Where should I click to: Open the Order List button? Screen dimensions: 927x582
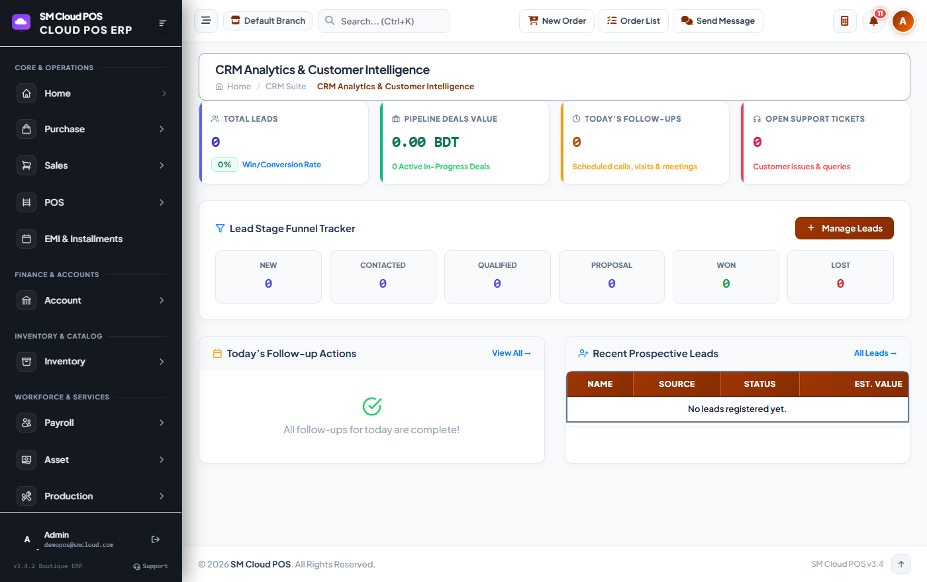click(x=634, y=21)
